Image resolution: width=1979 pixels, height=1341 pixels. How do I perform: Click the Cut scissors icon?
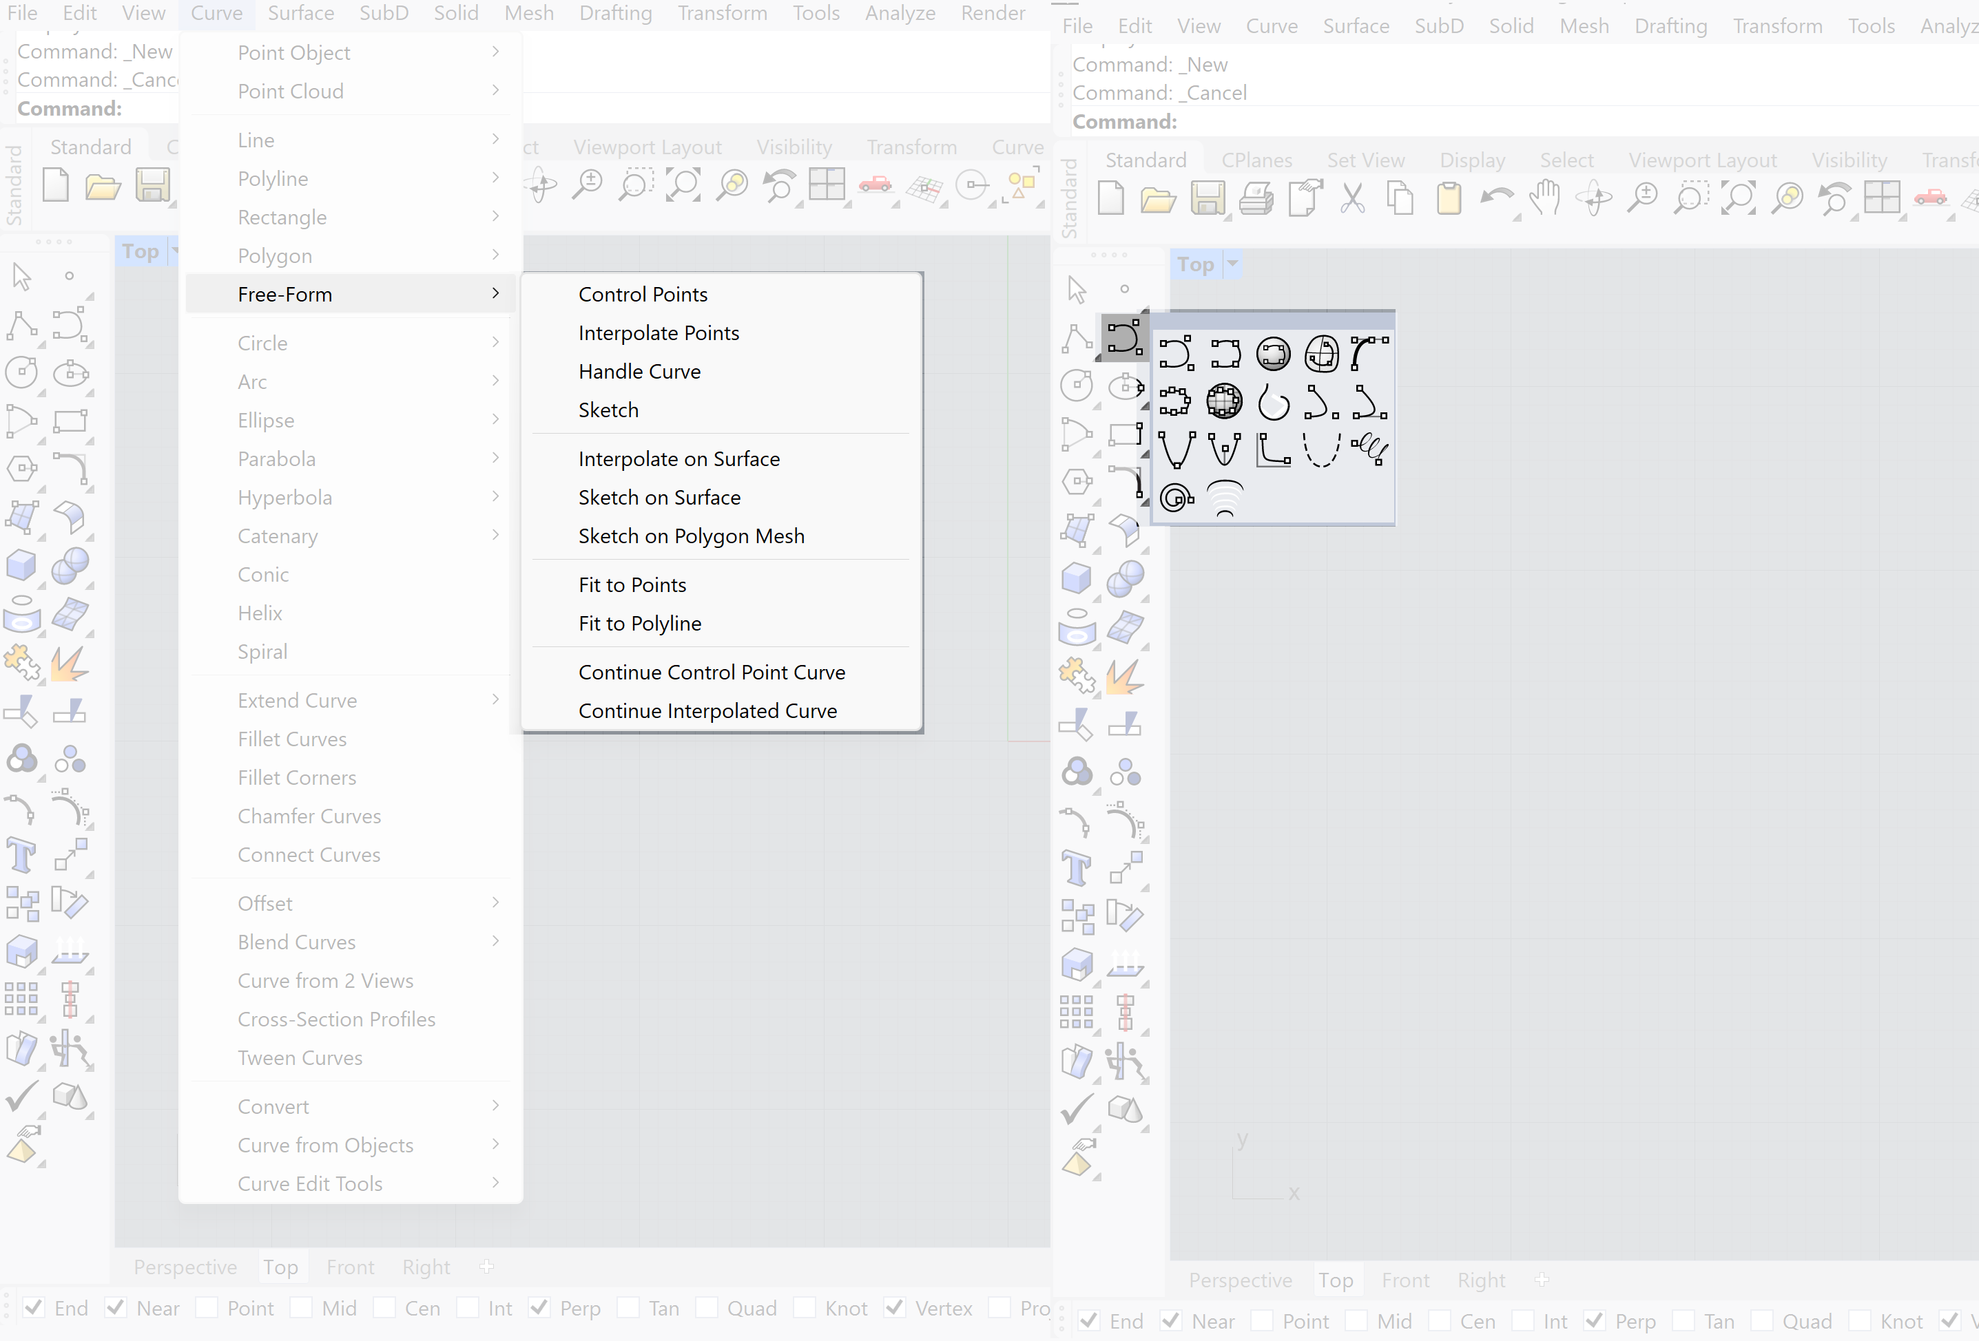point(1352,200)
